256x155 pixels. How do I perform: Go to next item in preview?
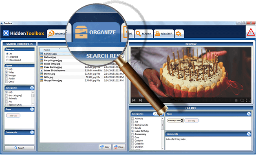(x=140, y=100)
